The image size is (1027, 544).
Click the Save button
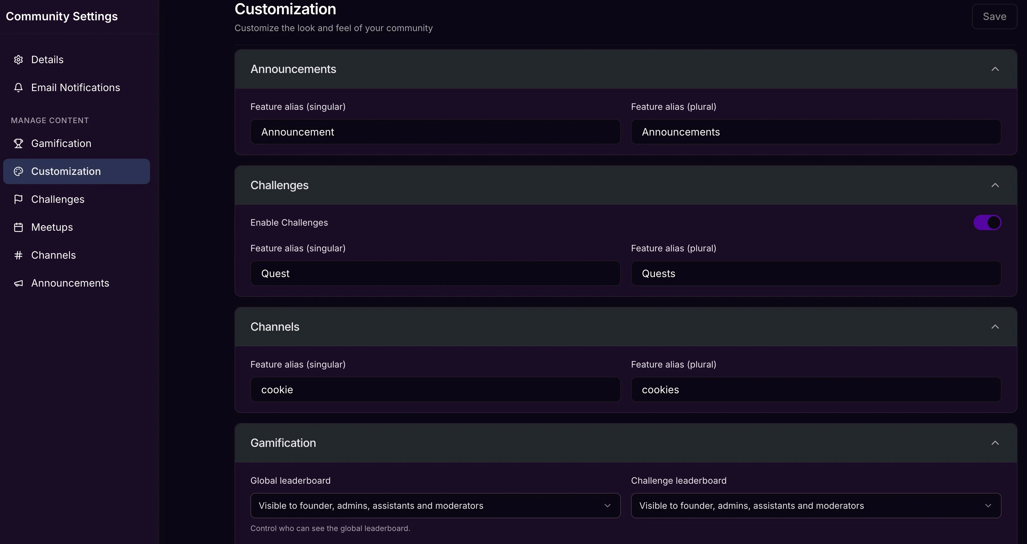click(x=994, y=16)
